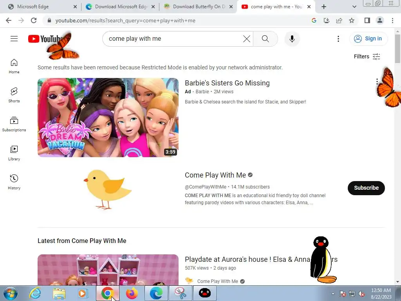Open Chrome three-dot menu

(392, 20)
